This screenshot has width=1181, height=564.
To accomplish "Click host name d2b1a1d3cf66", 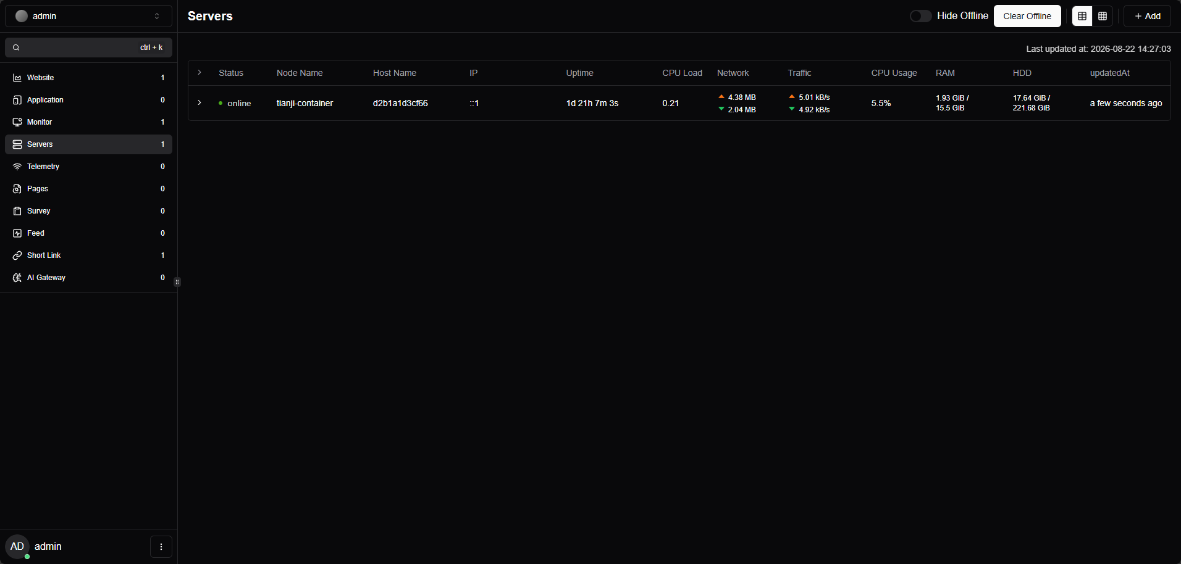I will click(x=400, y=103).
